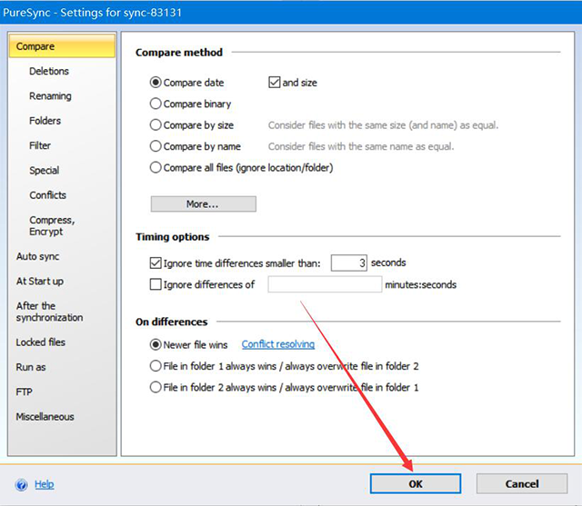The width and height of the screenshot is (582, 506).
Task: Toggle Ignore time differences smaller than checkbox
Action: (156, 263)
